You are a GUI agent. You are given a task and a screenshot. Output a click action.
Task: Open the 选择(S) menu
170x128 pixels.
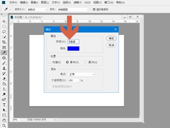click(67, 2)
